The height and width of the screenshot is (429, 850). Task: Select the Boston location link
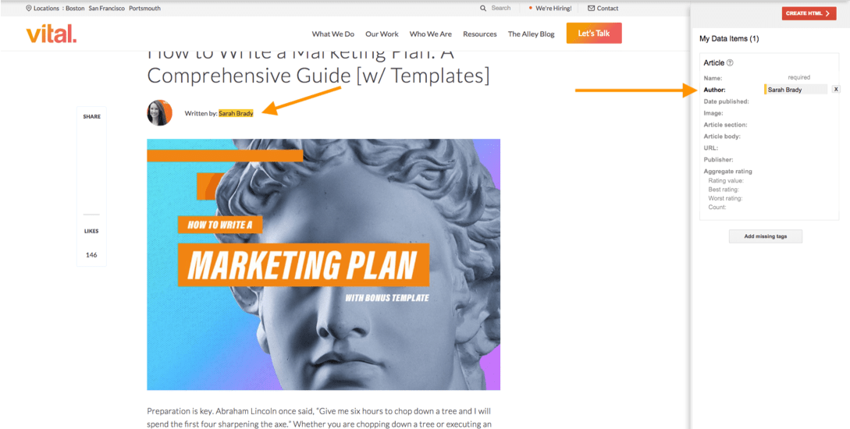(x=75, y=8)
